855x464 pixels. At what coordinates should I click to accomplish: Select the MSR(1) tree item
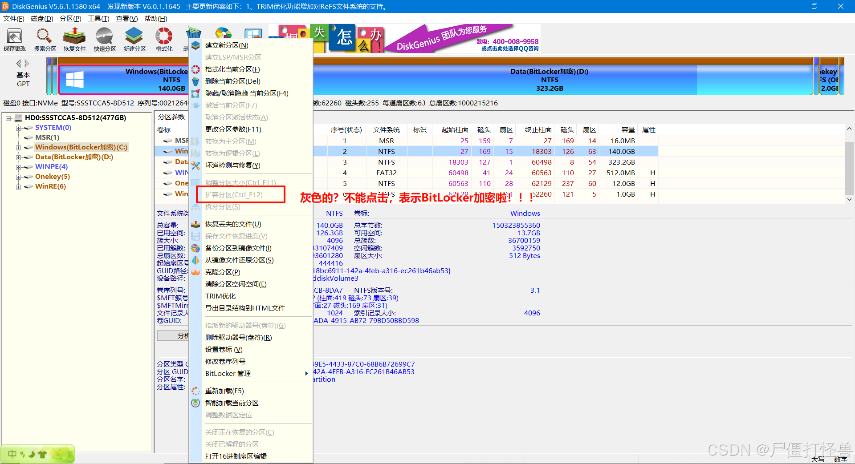point(47,137)
